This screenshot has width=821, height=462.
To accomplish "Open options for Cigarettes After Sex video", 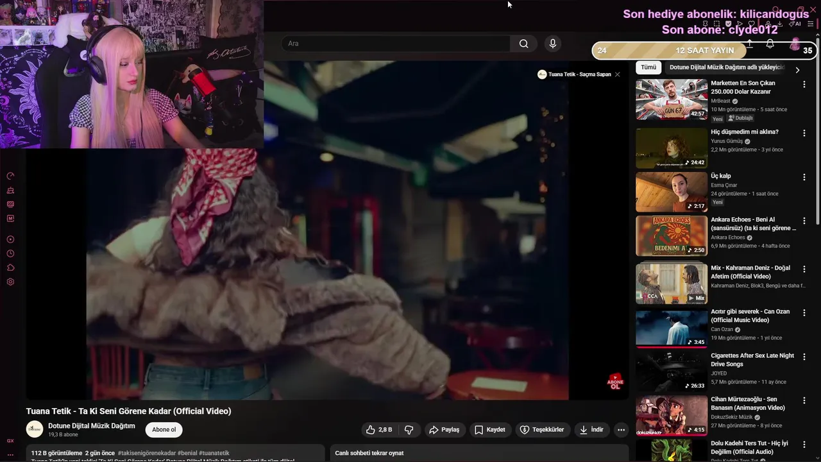I will coord(804,357).
